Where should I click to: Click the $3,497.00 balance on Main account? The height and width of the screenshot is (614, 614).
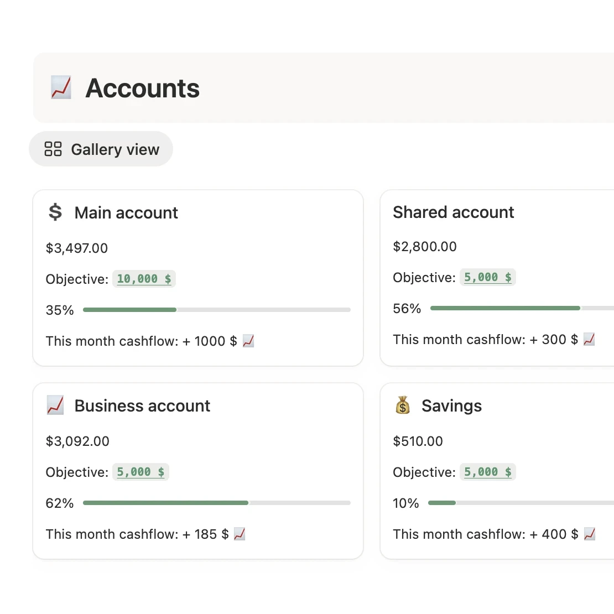77,248
